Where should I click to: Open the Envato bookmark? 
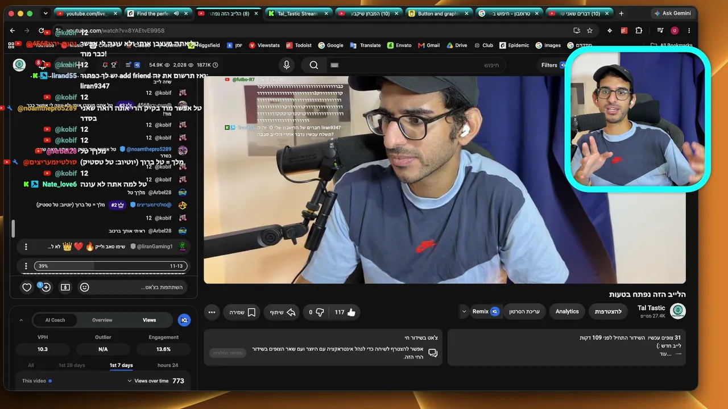pos(399,45)
